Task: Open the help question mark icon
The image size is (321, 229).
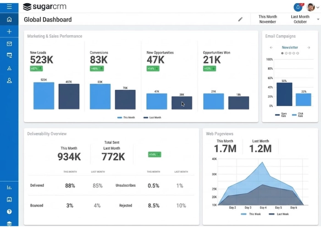Action: click(x=9, y=212)
